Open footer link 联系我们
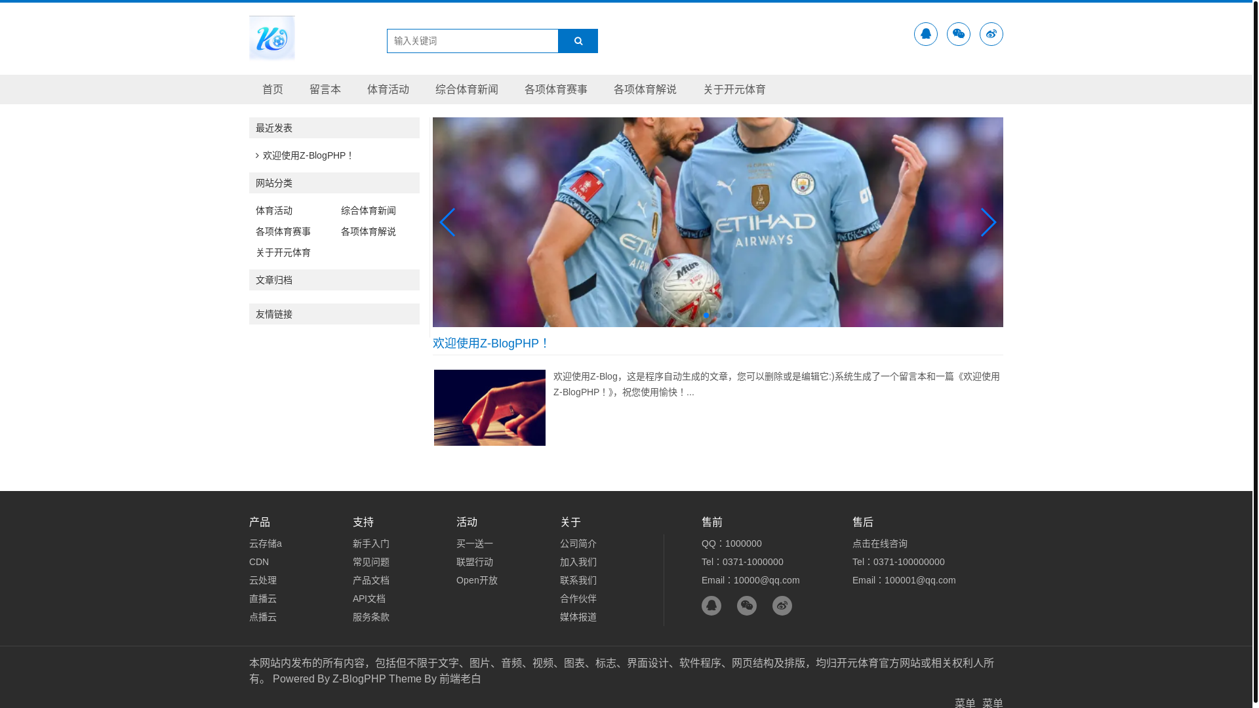1259x708 pixels. [x=578, y=580]
